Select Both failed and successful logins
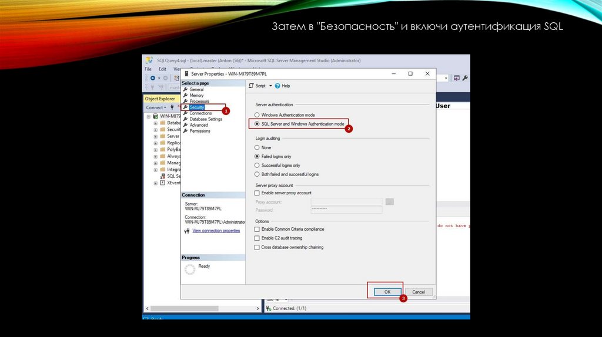602x337 pixels. point(257,174)
